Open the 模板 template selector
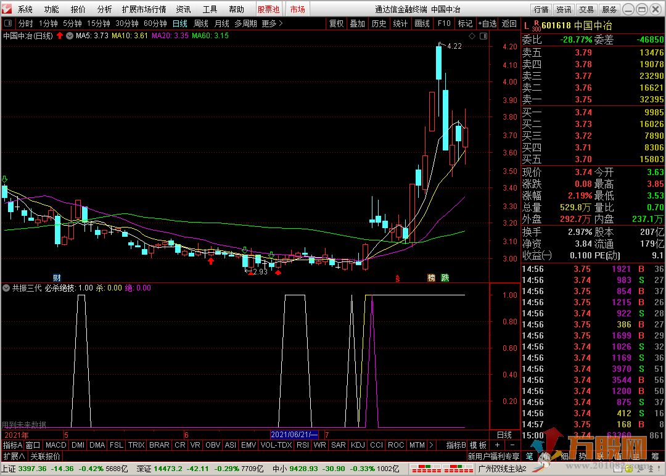Viewport: 666px width, 476px height. pos(479,445)
